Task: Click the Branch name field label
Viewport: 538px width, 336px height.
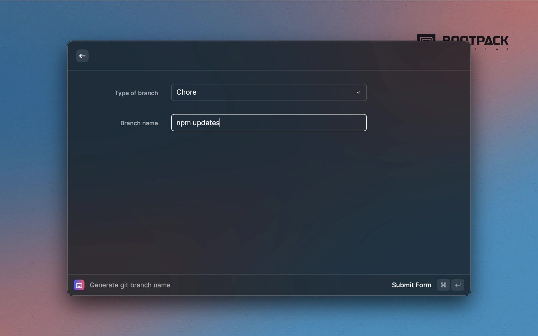Action: [x=139, y=123]
